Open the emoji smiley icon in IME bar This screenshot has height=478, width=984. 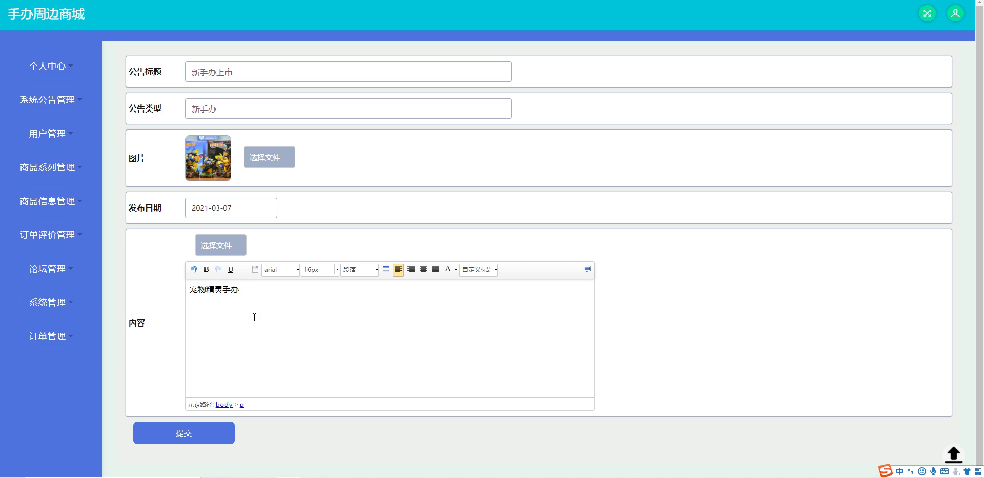[922, 471]
